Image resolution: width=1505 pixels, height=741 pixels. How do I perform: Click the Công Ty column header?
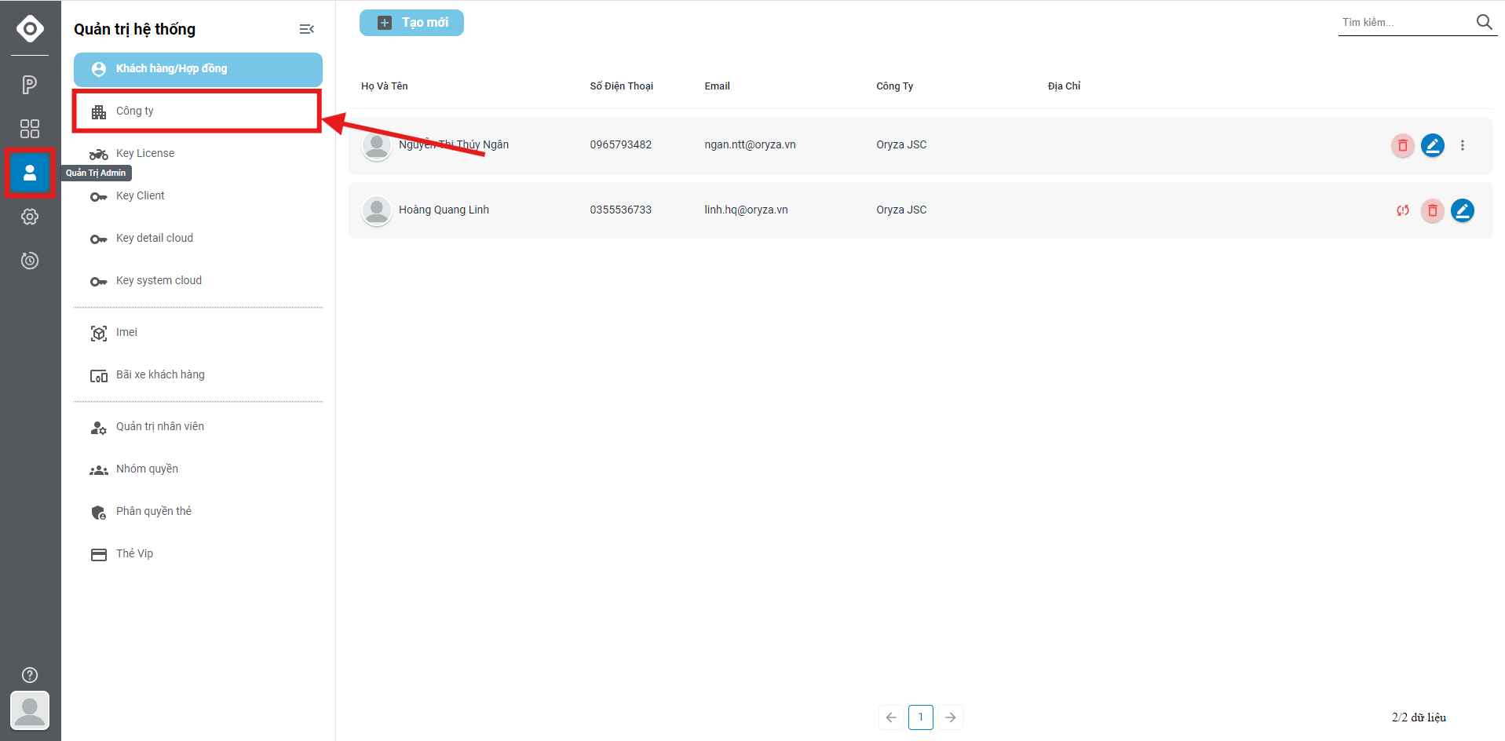895,86
